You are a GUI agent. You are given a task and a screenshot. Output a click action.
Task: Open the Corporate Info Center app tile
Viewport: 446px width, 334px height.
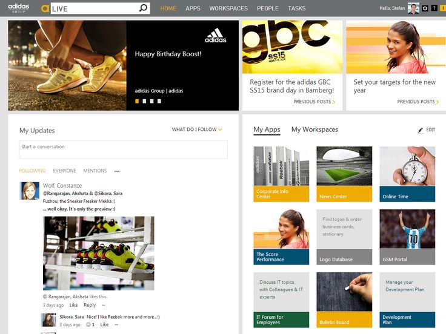(x=281, y=174)
